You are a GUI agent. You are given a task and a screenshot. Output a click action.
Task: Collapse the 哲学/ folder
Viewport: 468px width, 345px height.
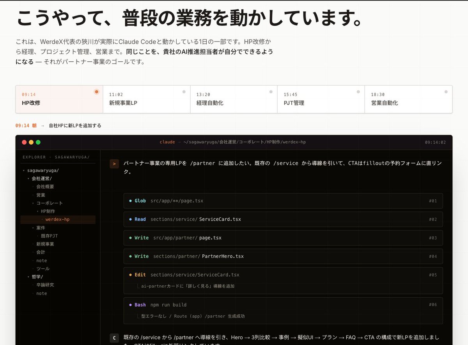click(28, 277)
